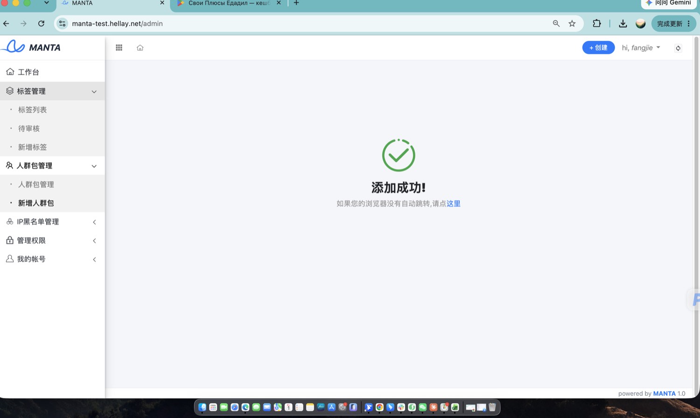Click the refresh icon beside the user name

tap(678, 48)
